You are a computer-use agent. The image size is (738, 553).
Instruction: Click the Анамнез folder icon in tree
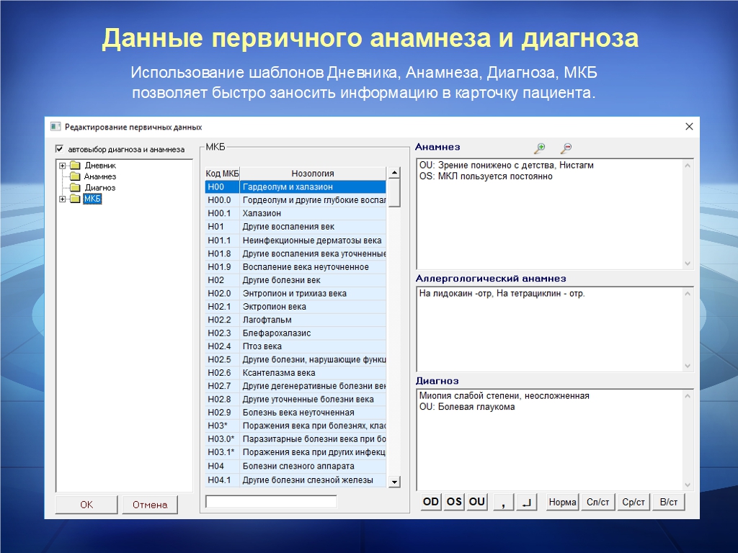(75, 176)
